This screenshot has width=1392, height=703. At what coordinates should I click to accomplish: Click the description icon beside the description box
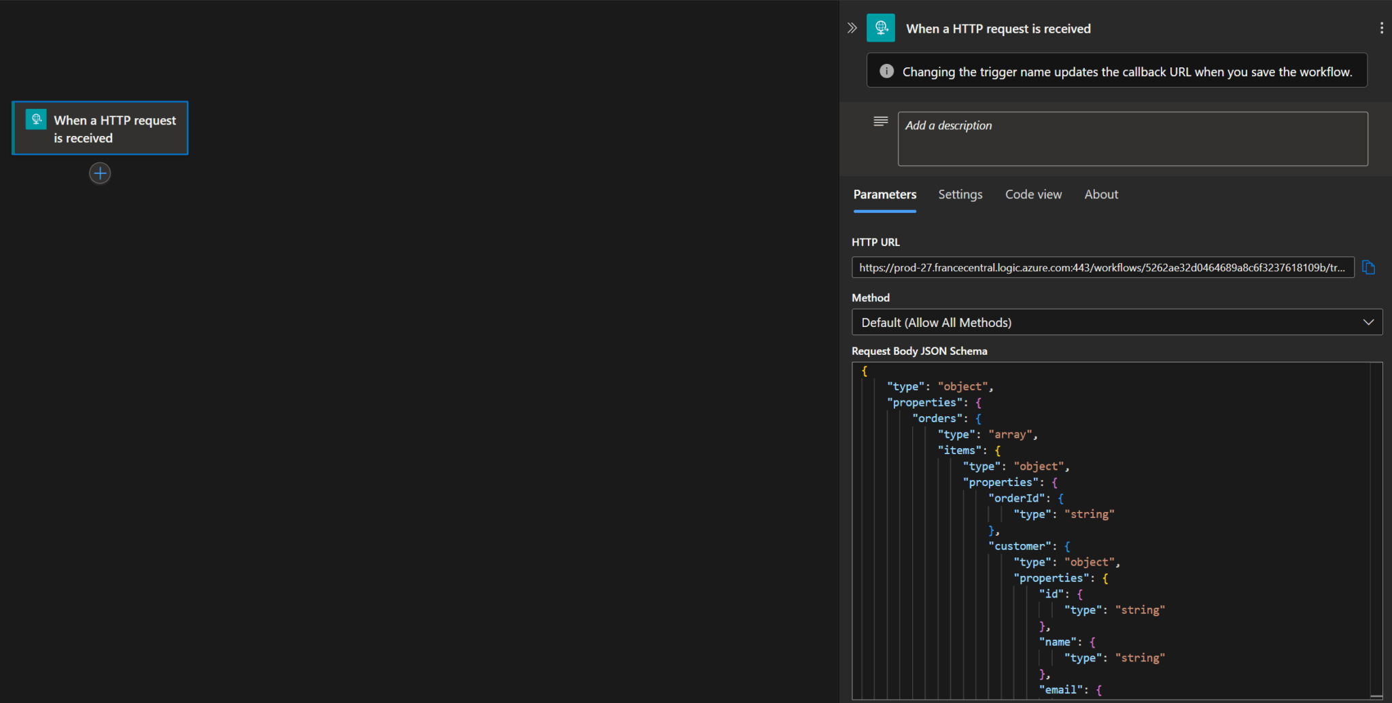point(880,121)
